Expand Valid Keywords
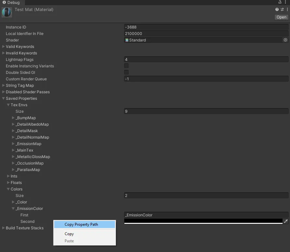Viewport: 290px width, 252px height. click(3, 47)
